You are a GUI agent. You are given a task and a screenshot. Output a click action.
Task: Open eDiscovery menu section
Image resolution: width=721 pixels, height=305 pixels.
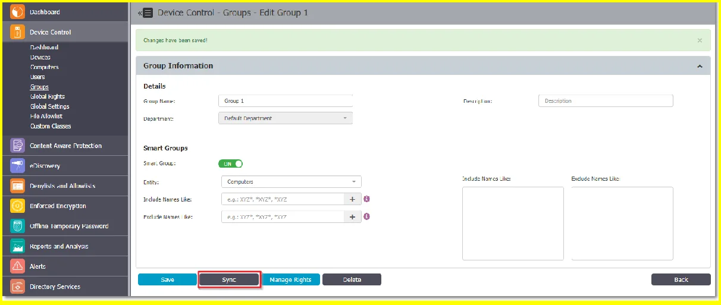coord(64,166)
